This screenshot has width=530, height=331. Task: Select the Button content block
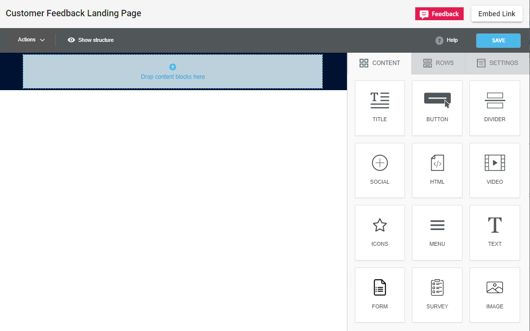coord(437,108)
